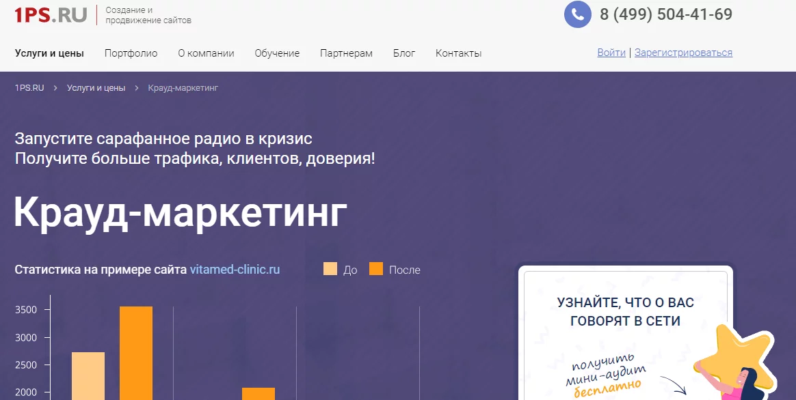796x400 pixels.
Task: Go to the Обучение section
Action: [277, 53]
